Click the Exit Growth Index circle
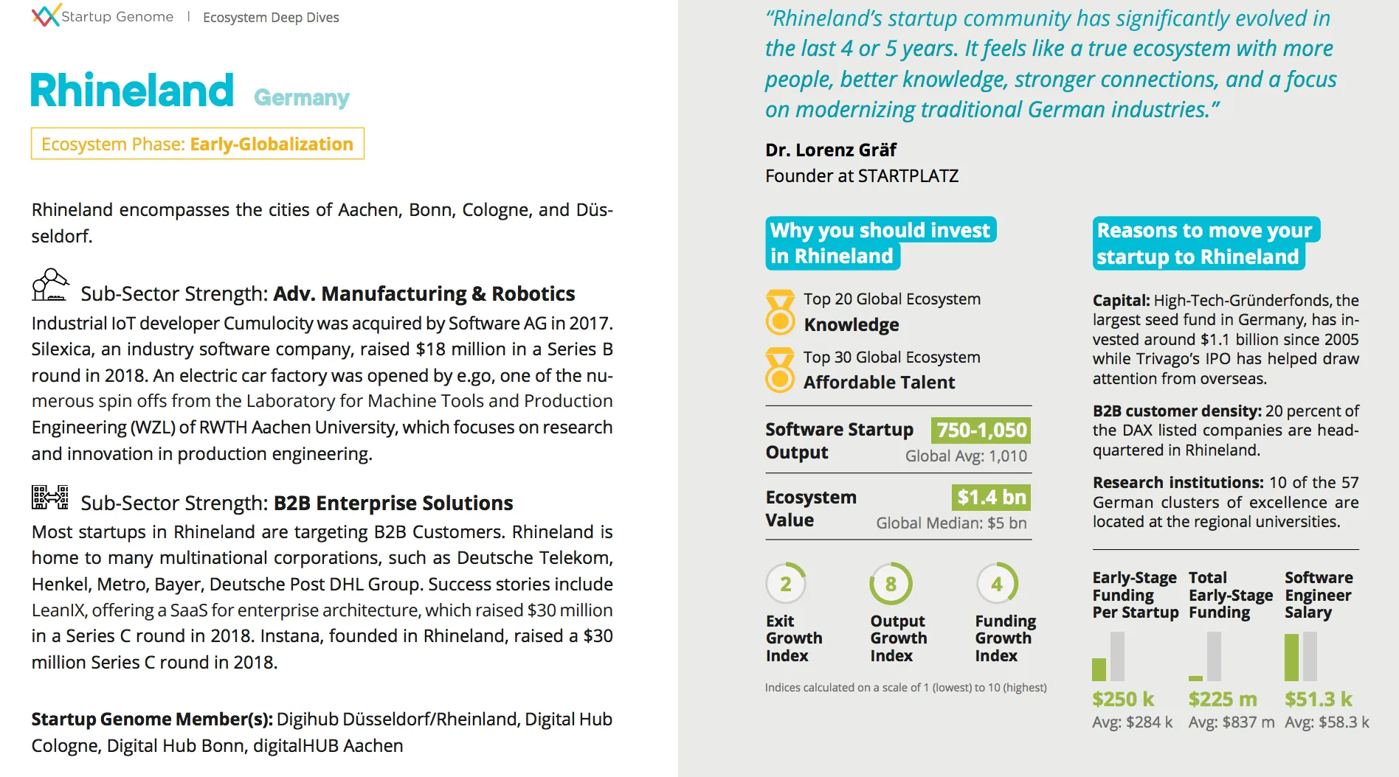 pos(786,584)
